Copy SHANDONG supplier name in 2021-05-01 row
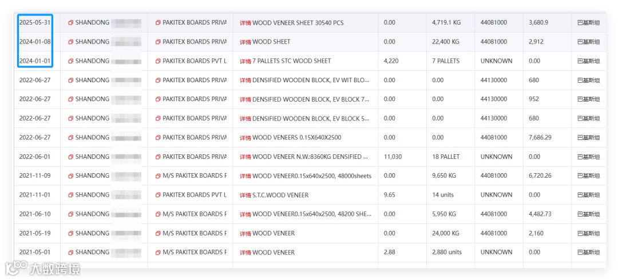Screen dimensions: 618x280 tap(71, 253)
